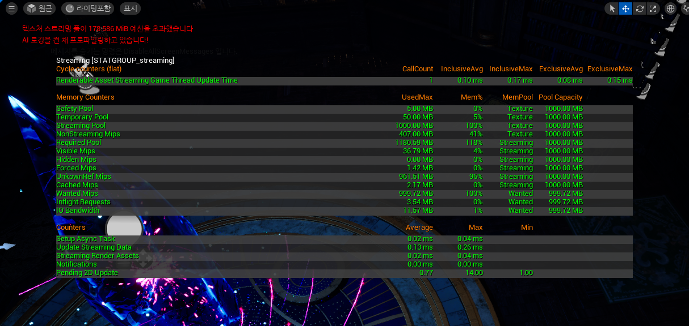Click the NonStreaming Mips row label
This screenshot has height=326, width=689.
click(x=88, y=134)
